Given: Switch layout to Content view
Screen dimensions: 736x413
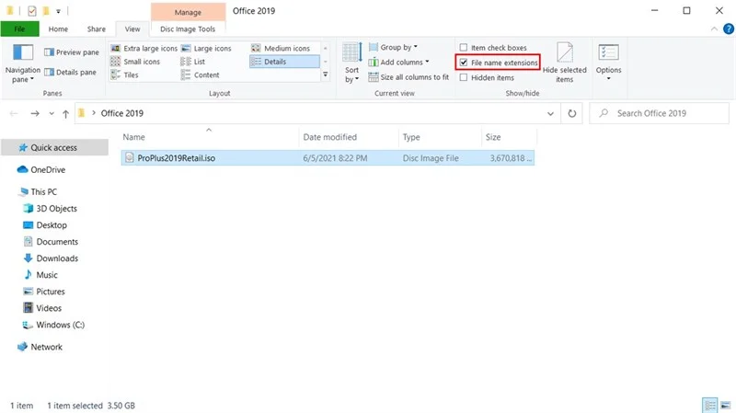Looking at the screenshot, I should (201, 75).
